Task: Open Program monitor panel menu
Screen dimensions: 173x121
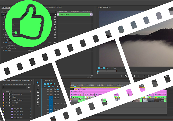Action: 110,7
